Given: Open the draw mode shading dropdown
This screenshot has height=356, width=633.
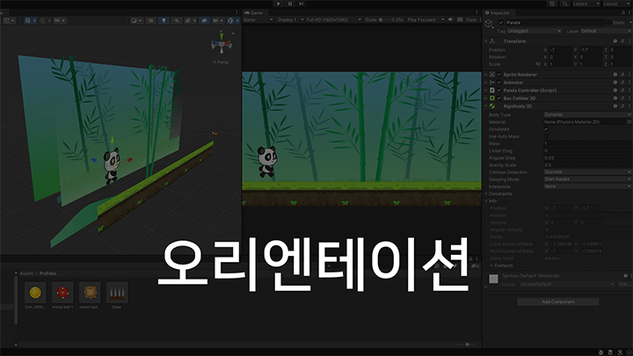Looking at the screenshot, I should click(x=136, y=20).
